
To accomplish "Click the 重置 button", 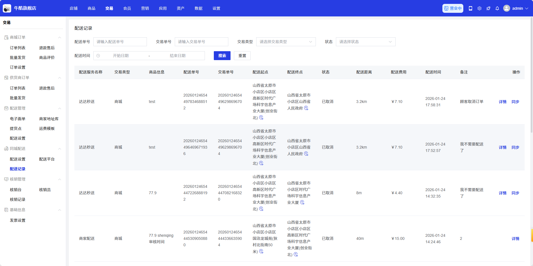I will click(x=242, y=56).
